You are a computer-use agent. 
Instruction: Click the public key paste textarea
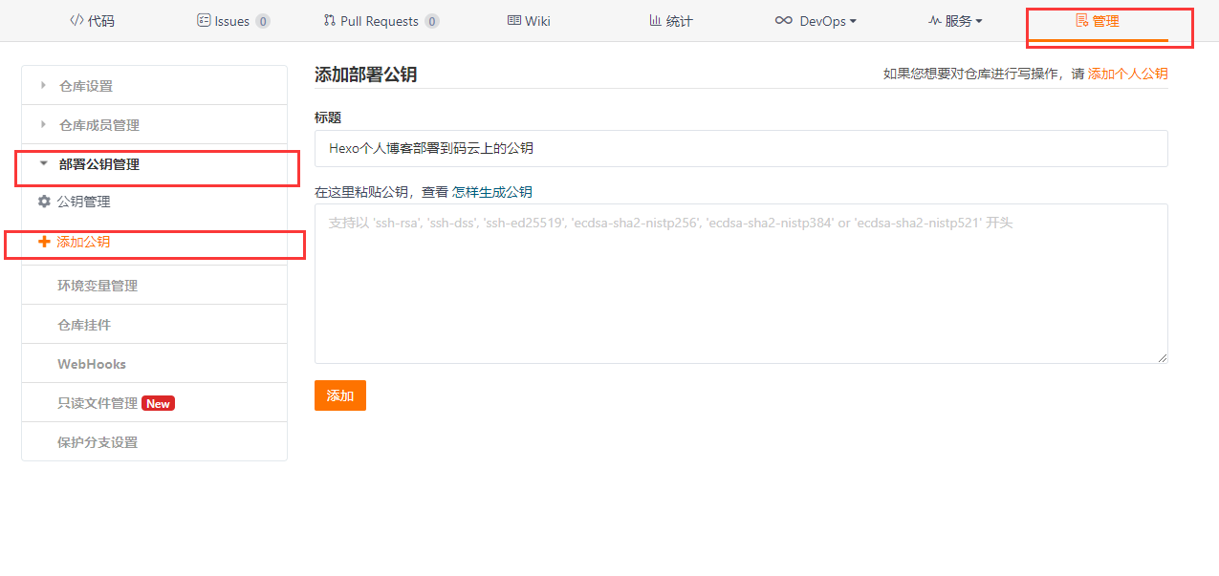[x=741, y=283]
